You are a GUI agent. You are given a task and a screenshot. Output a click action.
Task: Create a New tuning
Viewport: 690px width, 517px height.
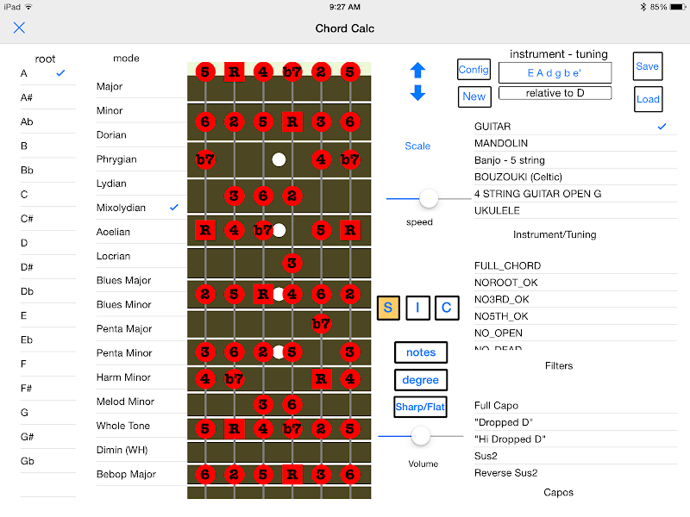pyautogui.click(x=474, y=97)
